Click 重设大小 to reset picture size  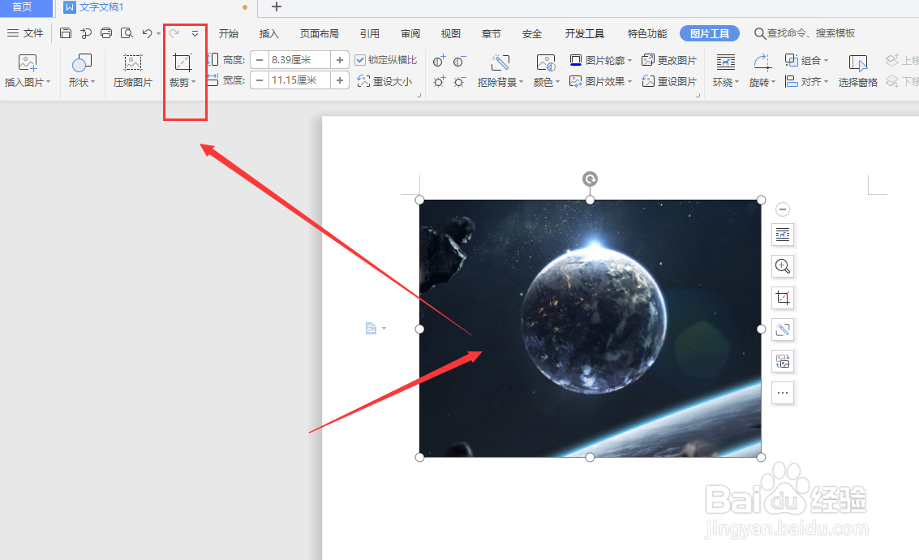click(385, 80)
